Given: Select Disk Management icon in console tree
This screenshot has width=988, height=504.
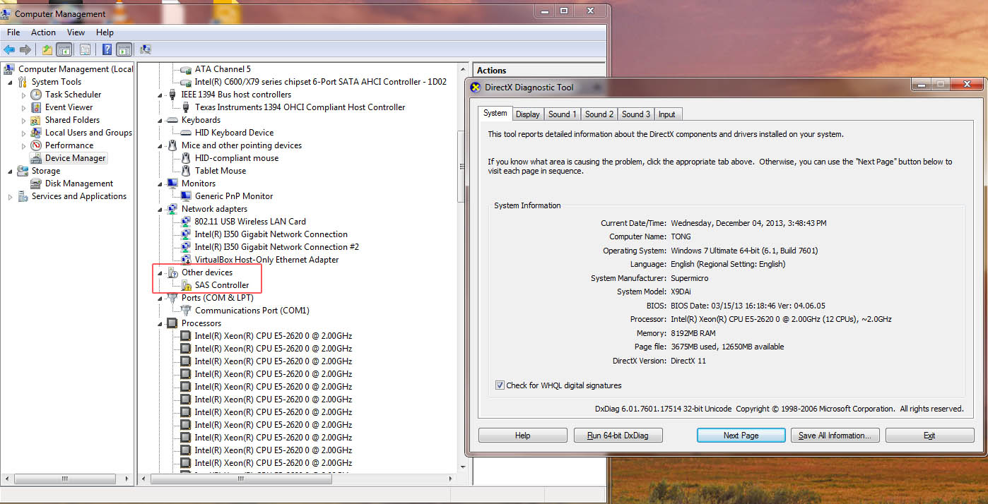Looking at the screenshot, I should (36, 184).
